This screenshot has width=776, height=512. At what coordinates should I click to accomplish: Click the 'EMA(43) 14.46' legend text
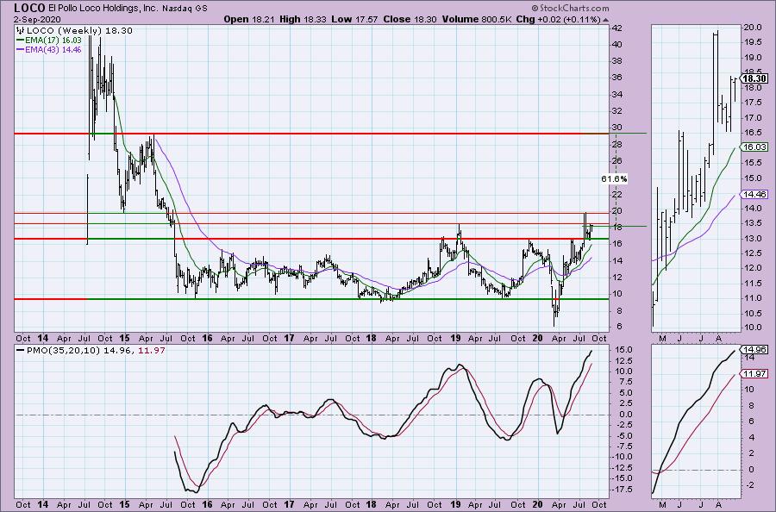click(x=53, y=49)
